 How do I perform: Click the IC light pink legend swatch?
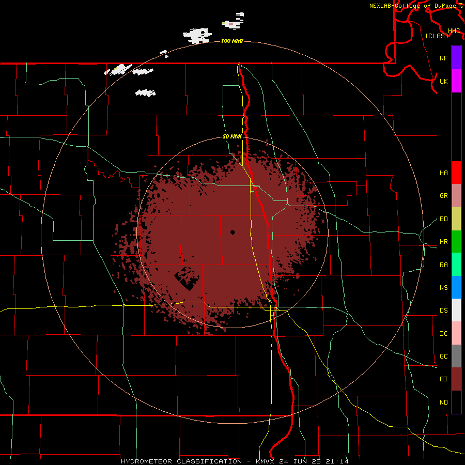[x=456, y=333]
